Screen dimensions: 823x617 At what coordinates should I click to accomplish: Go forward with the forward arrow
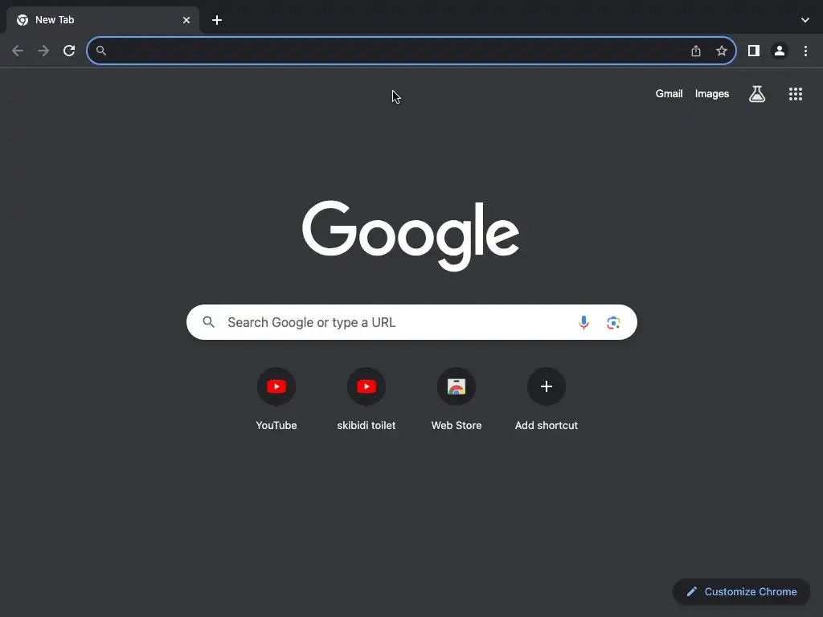[43, 51]
